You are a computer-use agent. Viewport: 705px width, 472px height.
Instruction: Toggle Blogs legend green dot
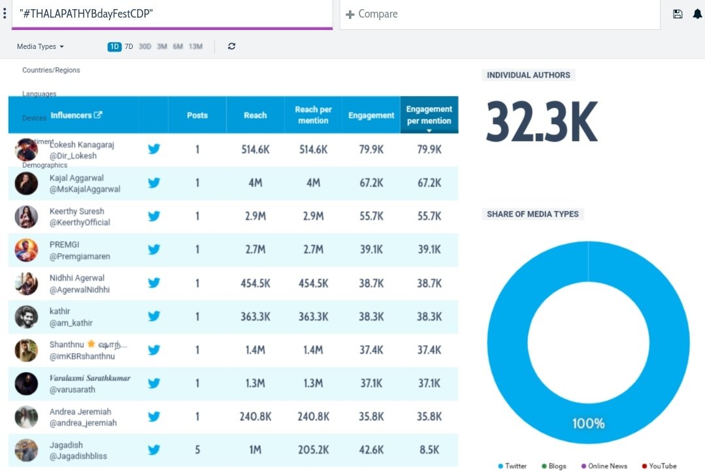coord(544,466)
